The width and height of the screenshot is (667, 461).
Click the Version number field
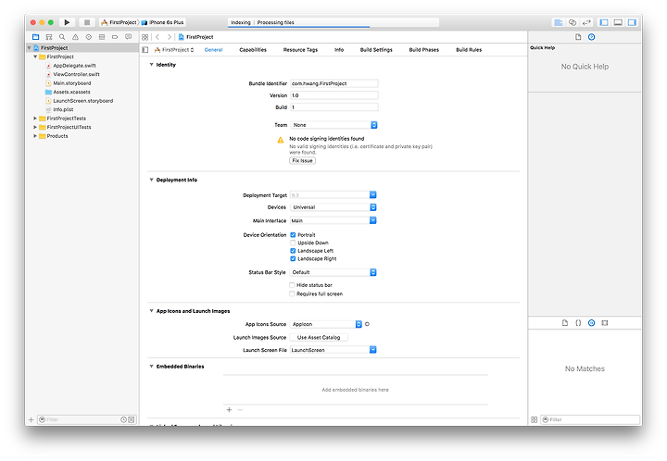(333, 95)
